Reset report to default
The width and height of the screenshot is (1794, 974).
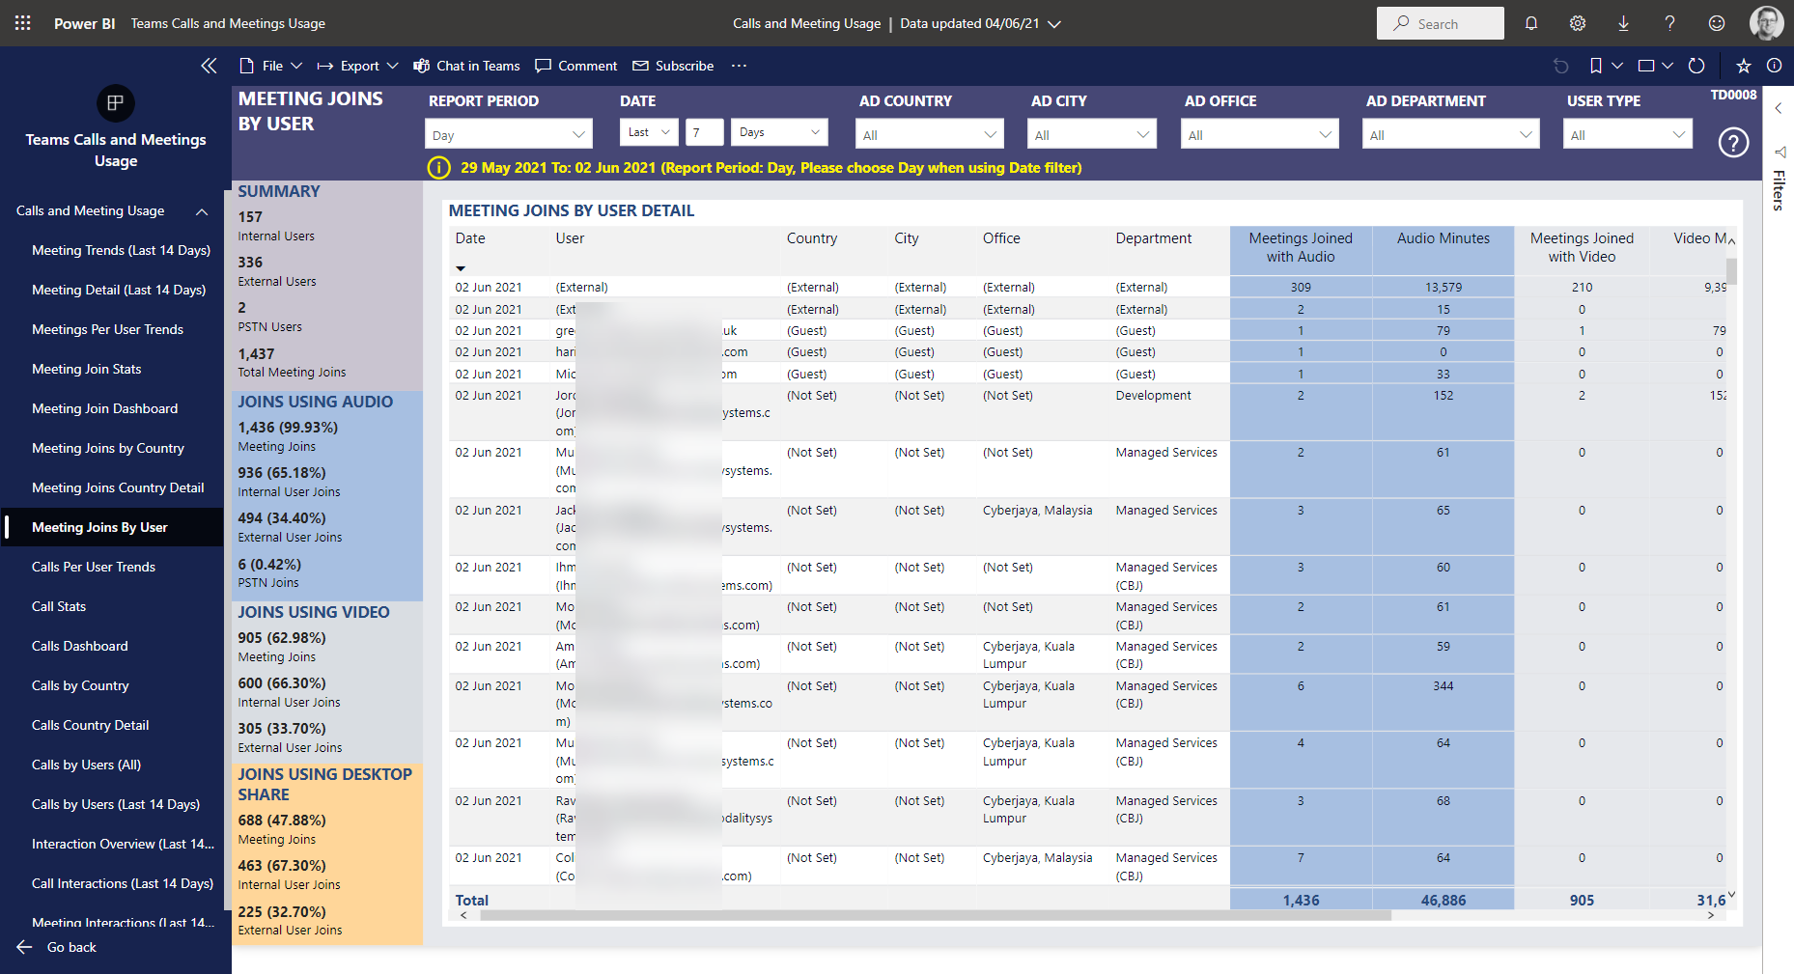tap(1561, 66)
